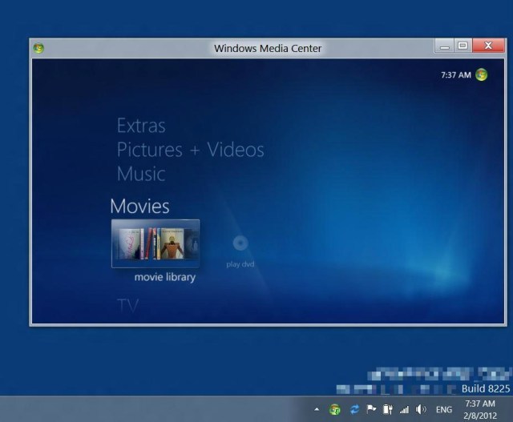513x422 pixels.
Task: Click the play dvd disc icon
Action: pos(240,243)
